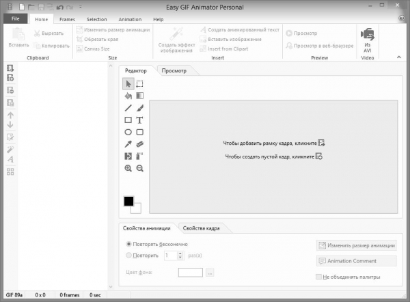The height and width of the screenshot is (302, 410).
Task: Click insert frame icon in left sidebar
Action: 10,68
